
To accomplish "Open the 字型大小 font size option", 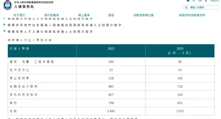I will [x=215, y=1].
